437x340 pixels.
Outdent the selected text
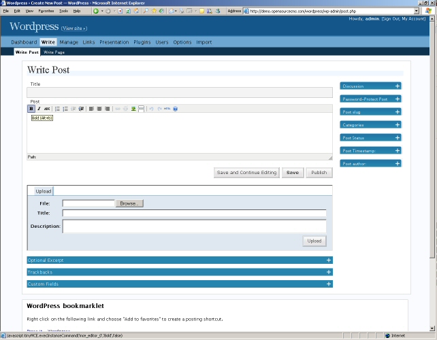[x=74, y=109]
